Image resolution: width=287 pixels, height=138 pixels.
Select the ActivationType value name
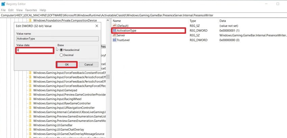pyautogui.click(x=127, y=31)
